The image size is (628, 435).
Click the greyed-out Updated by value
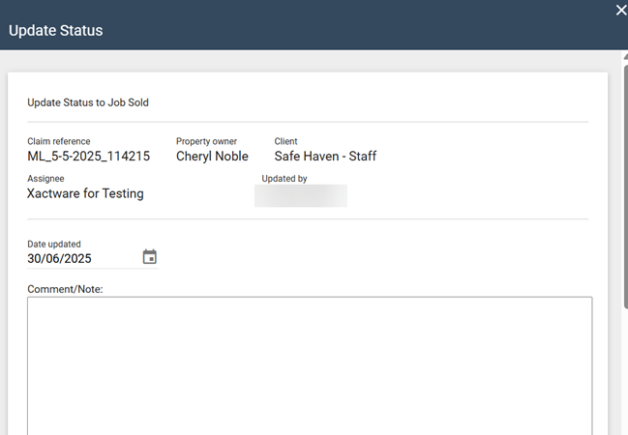(300, 195)
